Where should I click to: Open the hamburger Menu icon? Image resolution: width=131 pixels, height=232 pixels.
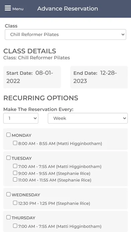[8, 8]
